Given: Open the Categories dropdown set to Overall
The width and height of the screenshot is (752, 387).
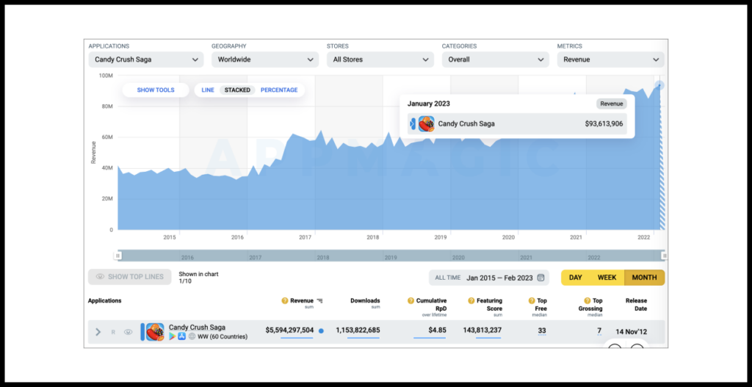Looking at the screenshot, I should click(496, 60).
